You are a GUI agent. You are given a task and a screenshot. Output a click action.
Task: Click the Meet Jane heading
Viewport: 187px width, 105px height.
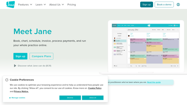33,31
